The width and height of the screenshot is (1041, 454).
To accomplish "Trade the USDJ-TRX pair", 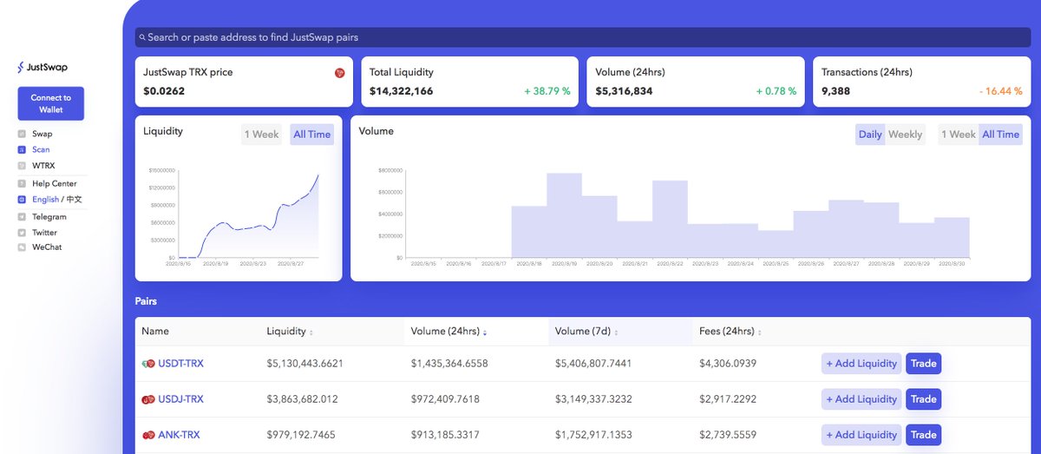I will (x=924, y=399).
